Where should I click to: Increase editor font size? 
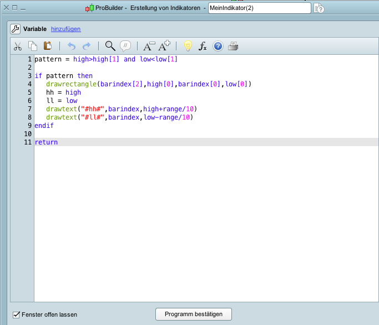point(165,47)
